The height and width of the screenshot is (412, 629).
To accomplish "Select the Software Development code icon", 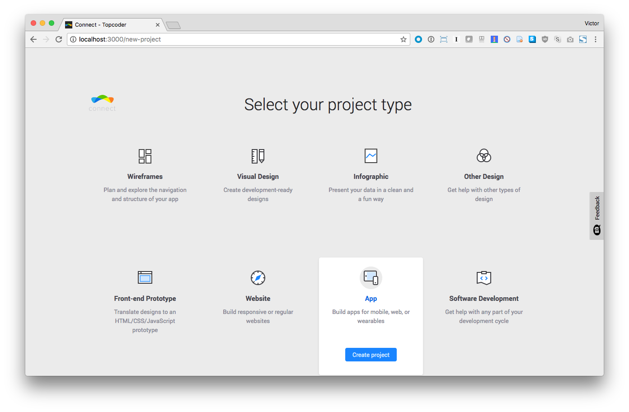I will click(x=484, y=278).
